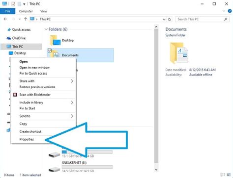Open the recent locations dropdown arrow

click(20, 19)
